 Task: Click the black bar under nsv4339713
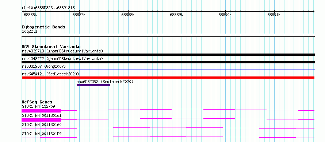tap(168, 55)
